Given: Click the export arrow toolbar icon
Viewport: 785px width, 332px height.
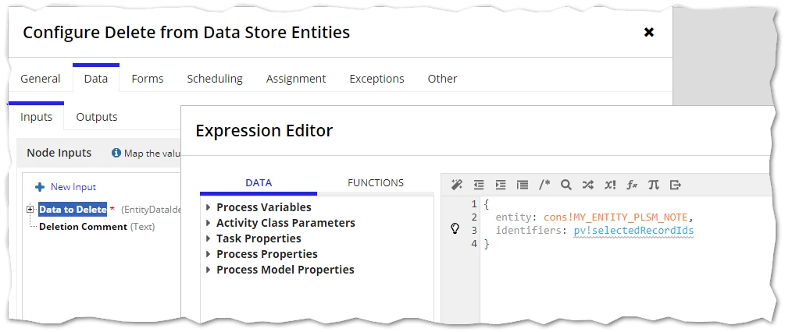Looking at the screenshot, I should pos(676,185).
